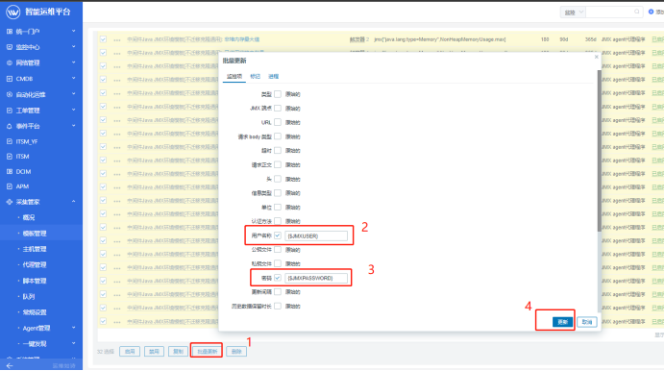
Task: Click the blue 更新 button in dialog
Action: (x=563, y=322)
